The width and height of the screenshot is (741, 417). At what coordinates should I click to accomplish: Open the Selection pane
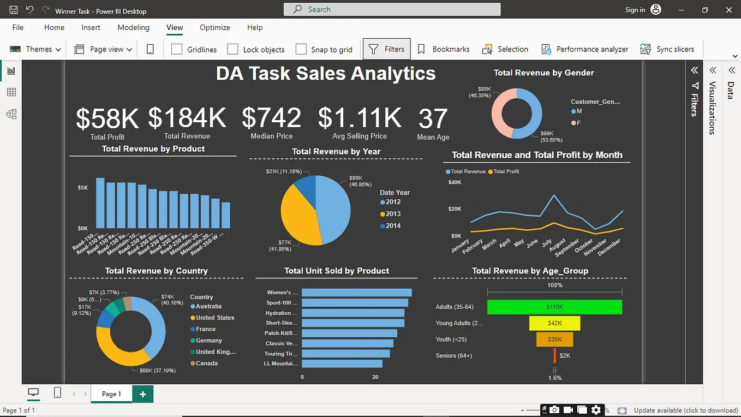pos(505,49)
